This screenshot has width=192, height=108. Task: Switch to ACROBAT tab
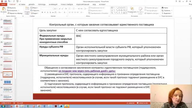[102, 4]
